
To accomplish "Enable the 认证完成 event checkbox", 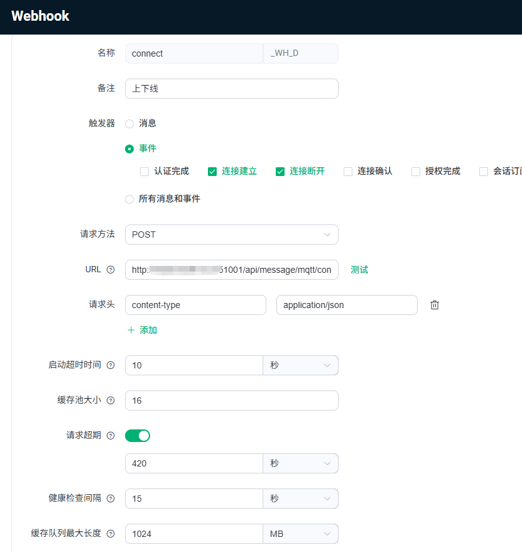I will click(x=144, y=172).
